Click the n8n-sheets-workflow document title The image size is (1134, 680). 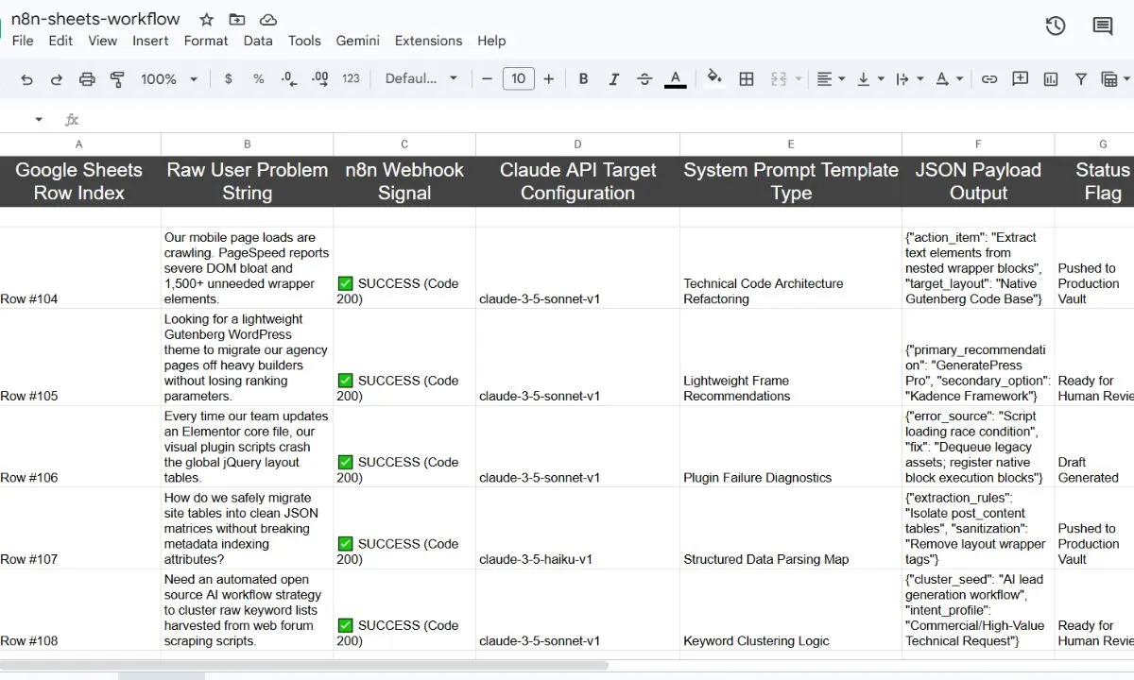coord(95,19)
